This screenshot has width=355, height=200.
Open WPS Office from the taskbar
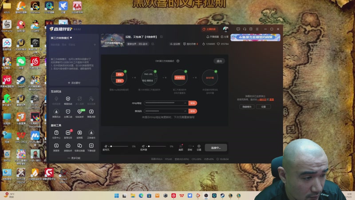tap(181, 196)
